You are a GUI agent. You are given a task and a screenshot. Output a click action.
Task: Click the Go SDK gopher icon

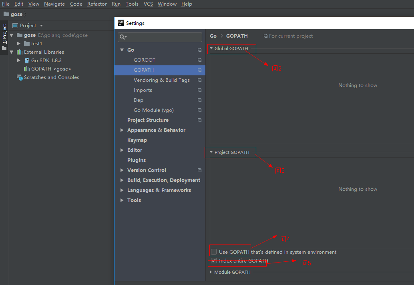click(x=27, y=61)
